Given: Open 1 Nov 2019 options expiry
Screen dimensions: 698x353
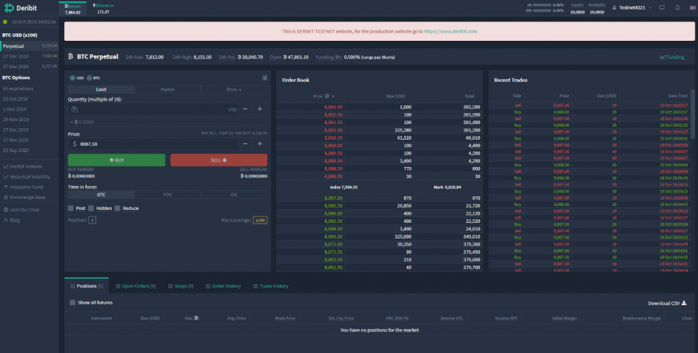Looking at the screenshot, I should point(15,109).
